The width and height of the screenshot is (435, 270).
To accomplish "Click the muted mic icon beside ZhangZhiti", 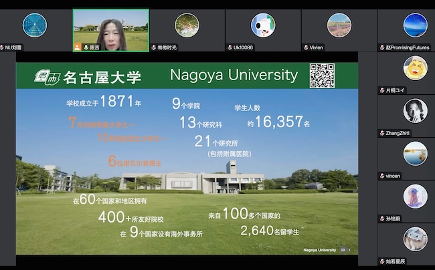I will coord(382,133).
